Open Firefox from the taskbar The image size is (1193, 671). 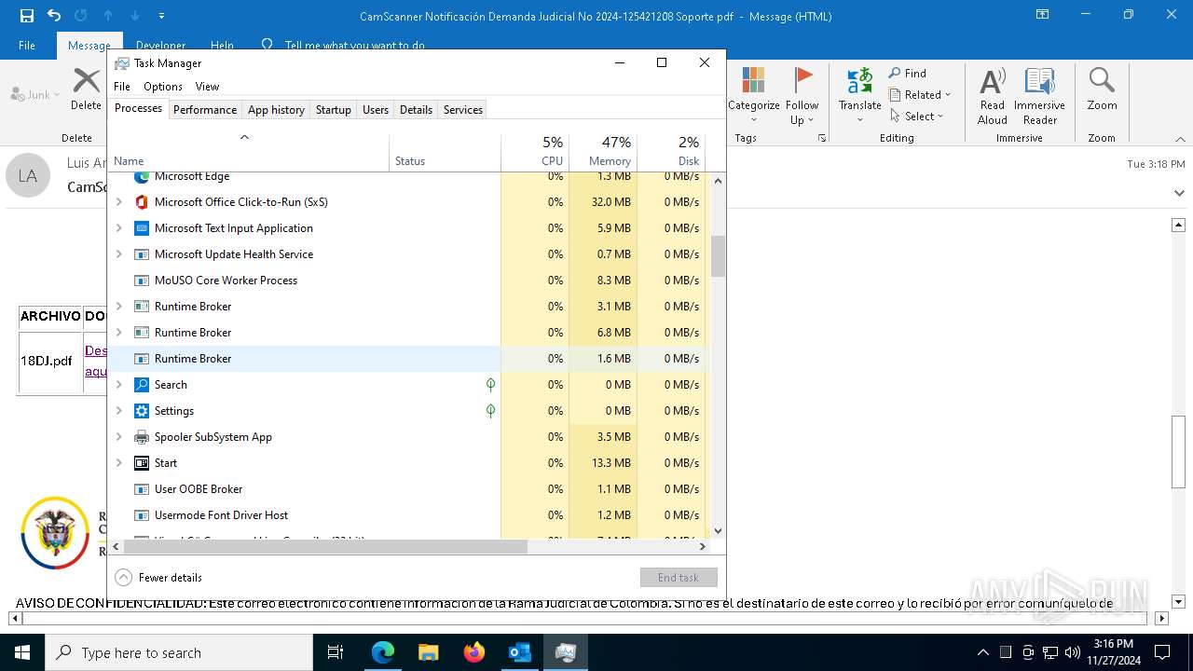pos(473,652)
